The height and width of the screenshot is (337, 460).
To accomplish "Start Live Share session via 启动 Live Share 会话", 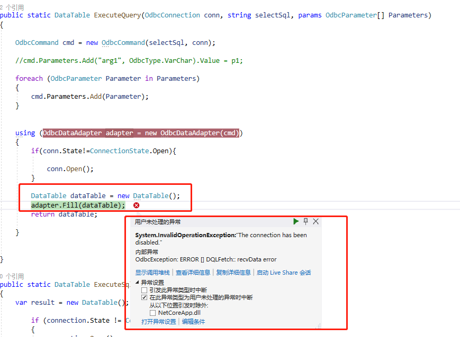I will pos(284,273).
